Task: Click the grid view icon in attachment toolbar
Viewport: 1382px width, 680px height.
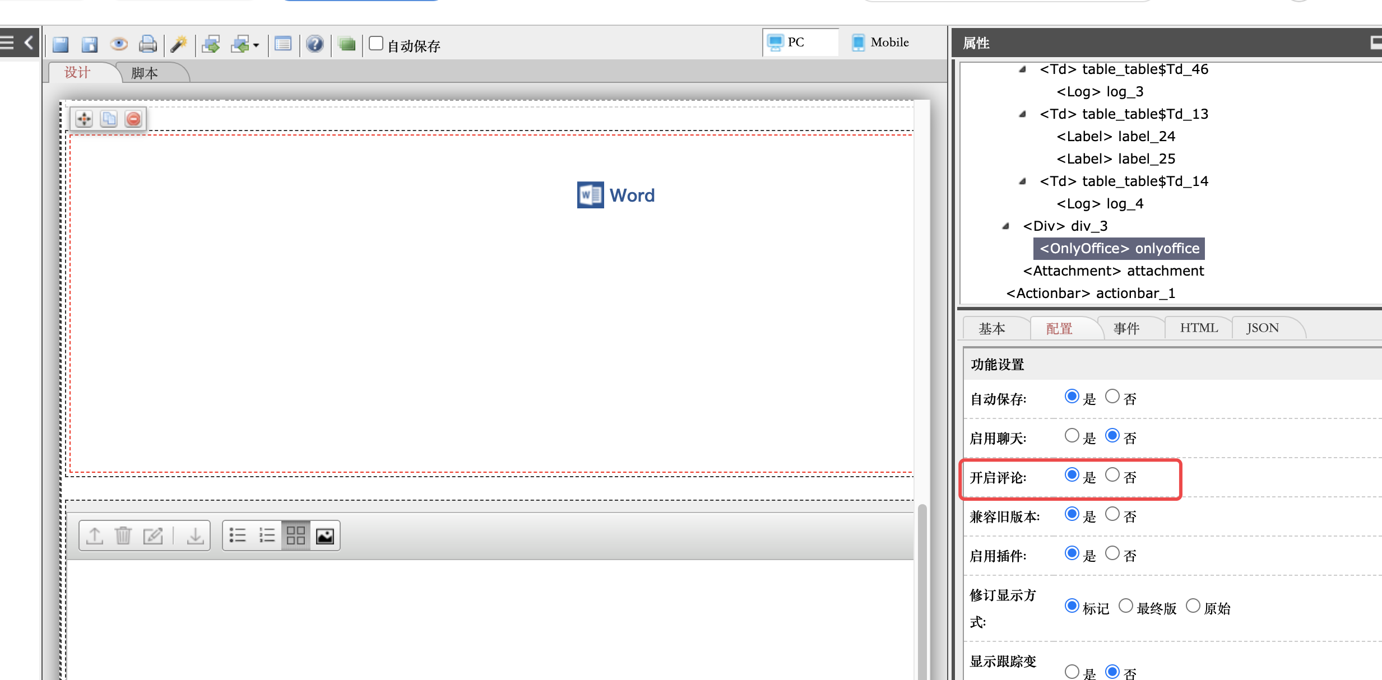Action: tap(295, 536)
